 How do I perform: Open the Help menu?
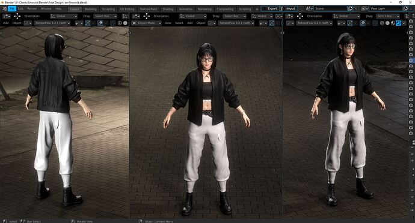point(58,9)
